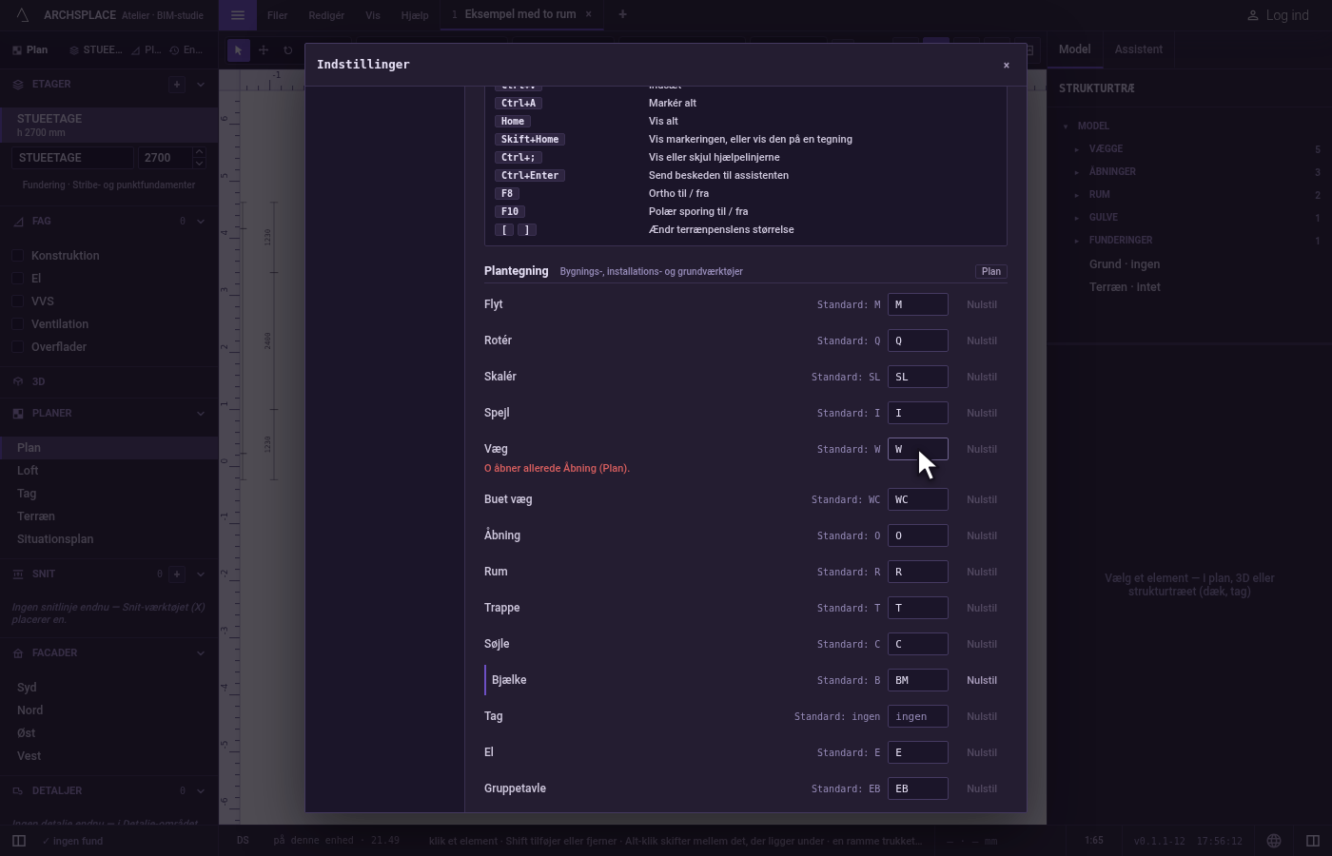Select Situationsplan in the plan list
The width and height of the screenshot is (1332, 856).
pyautogui.click(x=109, y=539)
